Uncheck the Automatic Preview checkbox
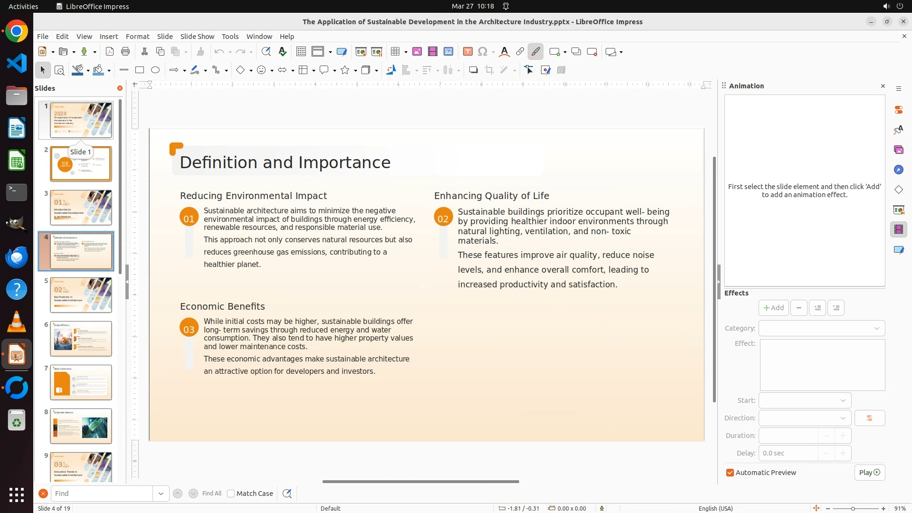This screenshot has width=912, height=513. 730,473
